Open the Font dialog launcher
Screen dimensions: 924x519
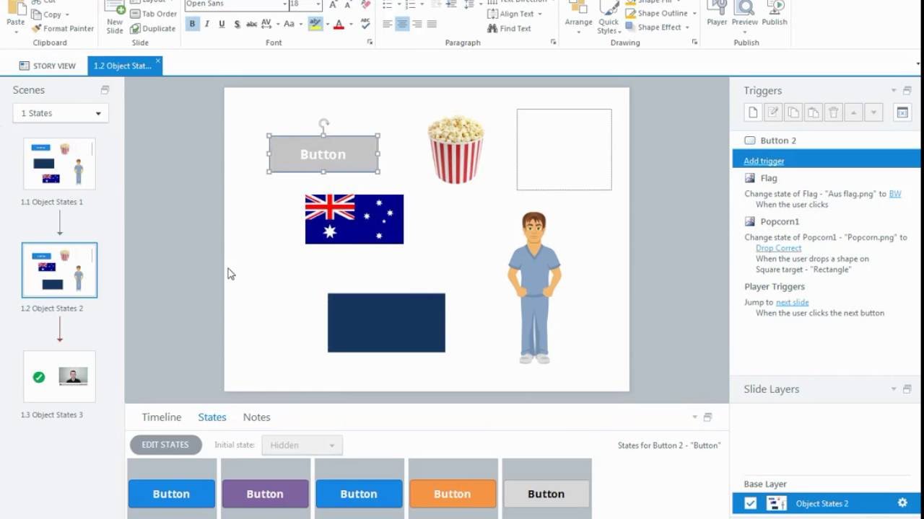pyautogui.click(x=370, y=43)
